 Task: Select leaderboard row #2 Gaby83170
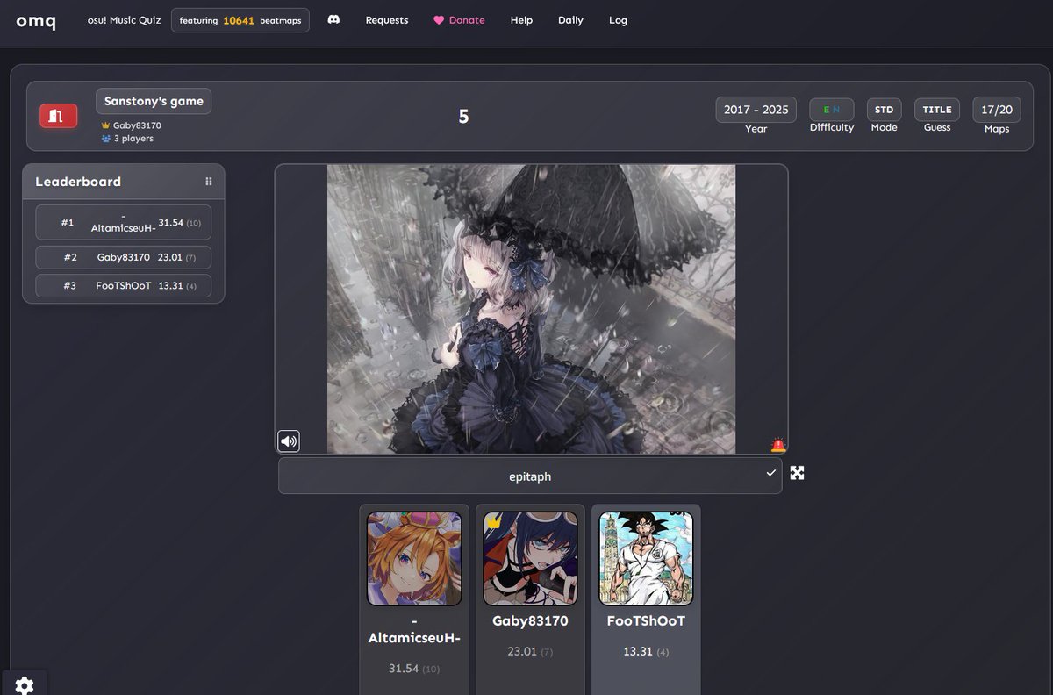(x=124, y=257)
